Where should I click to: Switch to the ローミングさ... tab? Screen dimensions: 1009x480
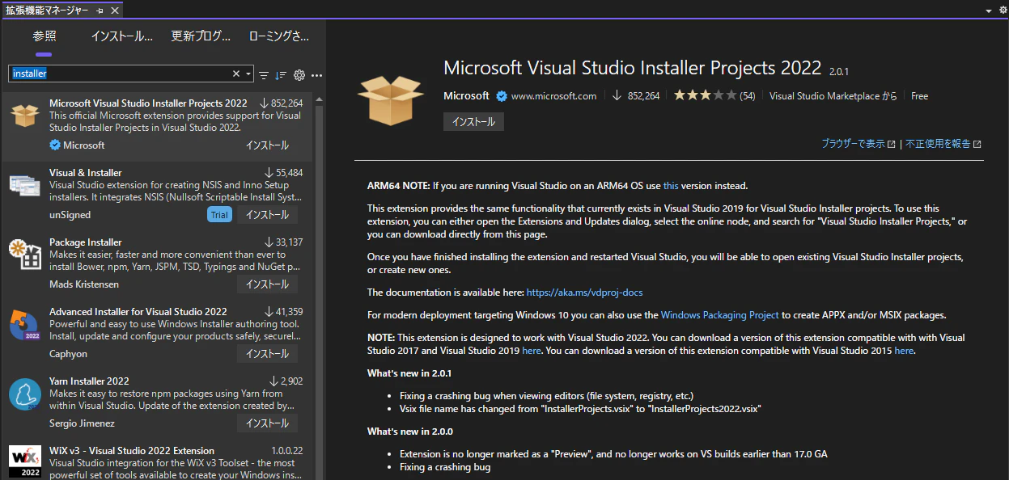(279, 36)
